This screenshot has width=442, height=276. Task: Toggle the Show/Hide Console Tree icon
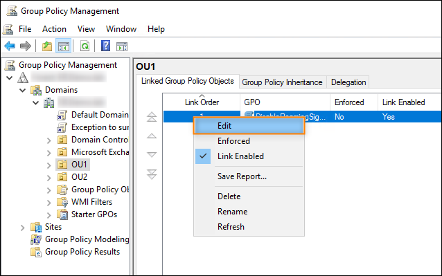pyautogui.click(x=64, y=46)
